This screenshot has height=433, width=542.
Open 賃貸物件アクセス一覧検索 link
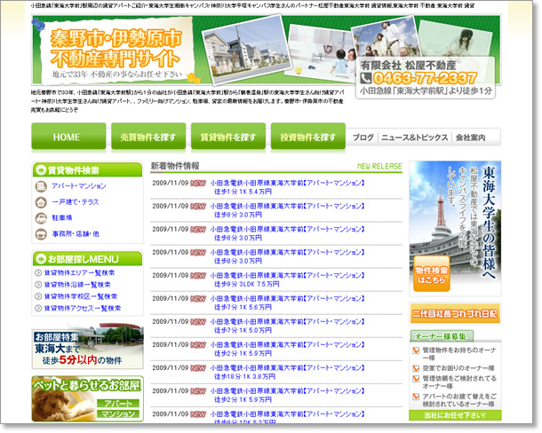click(83, 309)
